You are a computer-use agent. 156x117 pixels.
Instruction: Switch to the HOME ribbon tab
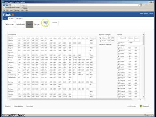tap(11, 19)
